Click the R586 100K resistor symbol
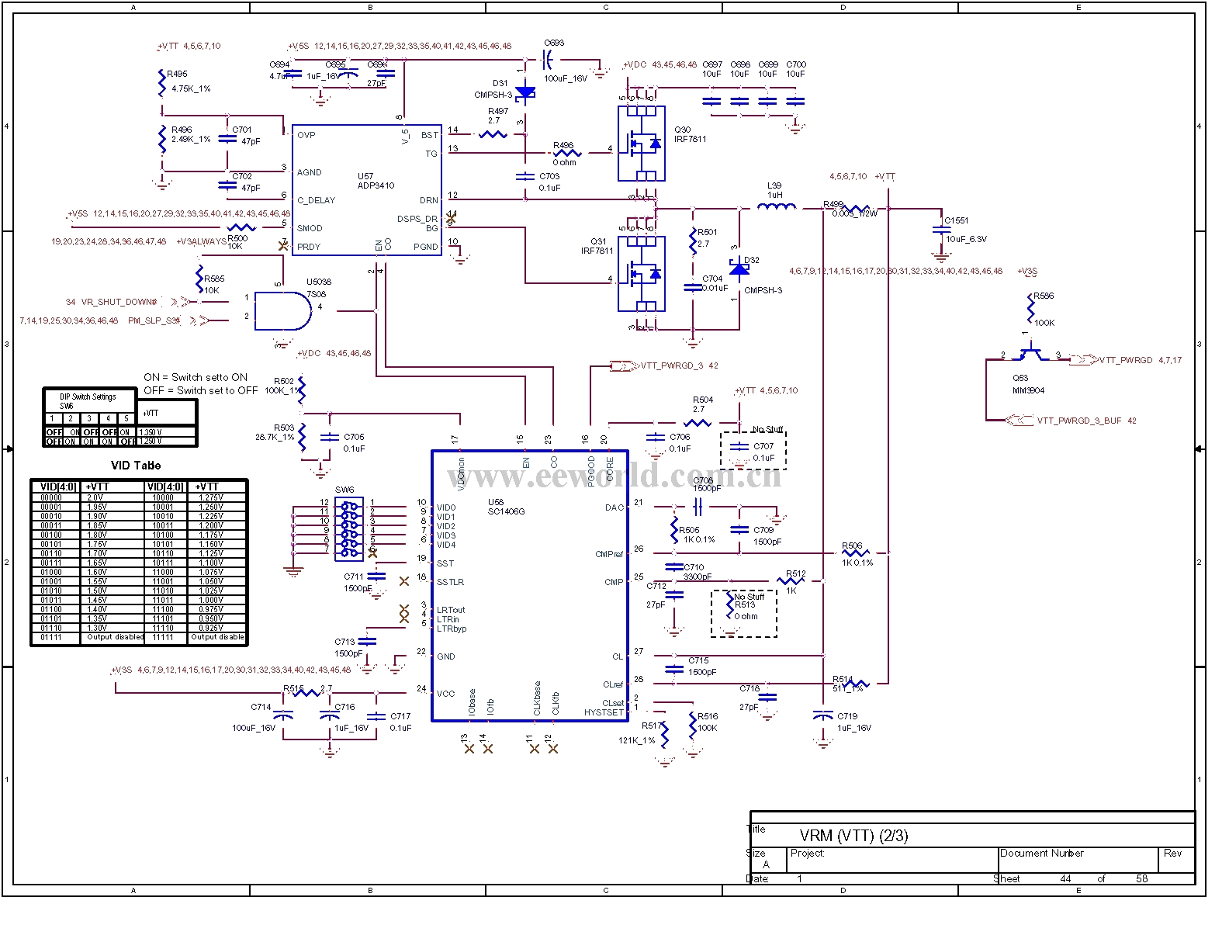This screenshot has width=1229, height=949. point(1030,308)
